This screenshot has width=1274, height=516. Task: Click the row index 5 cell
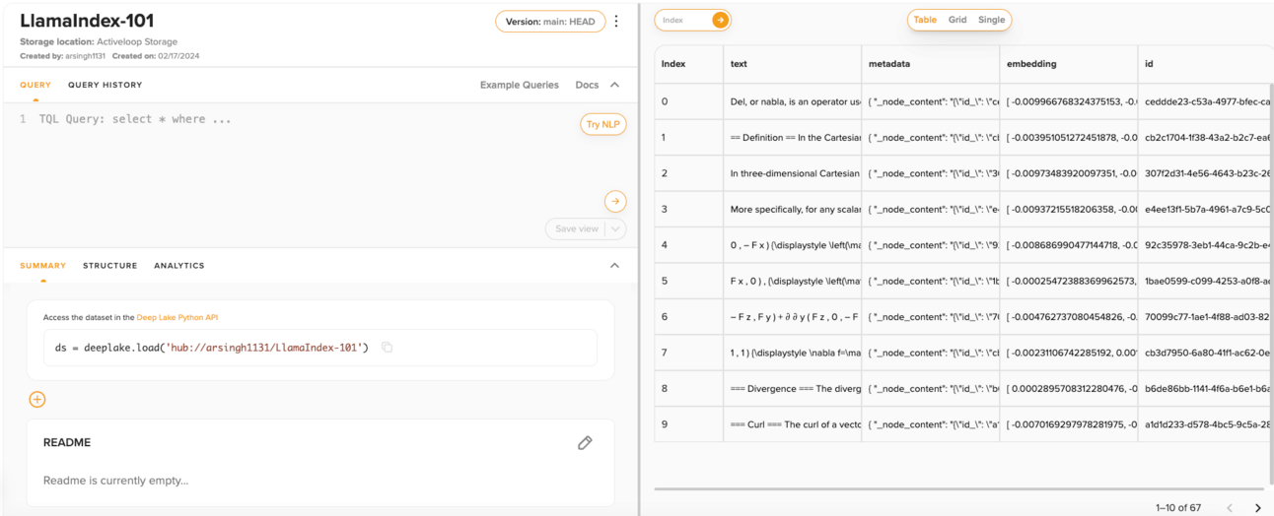pos(688,282)
